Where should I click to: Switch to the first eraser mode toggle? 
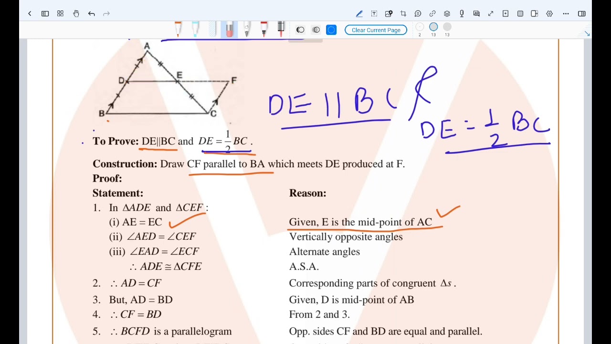(300, 30)
